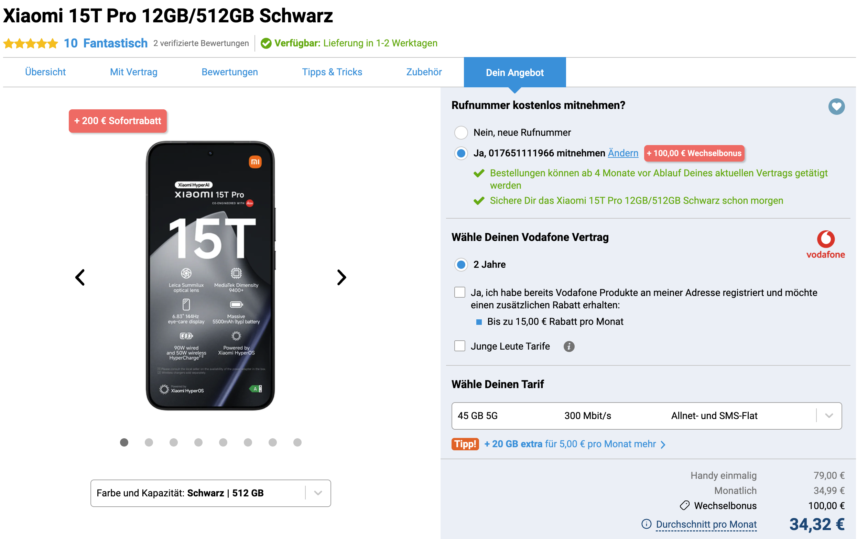Image resolution: width=857 pixels, height=539 pixels.
Task: Jump to the third image carousel dot
Action: (x=173, y=442)
